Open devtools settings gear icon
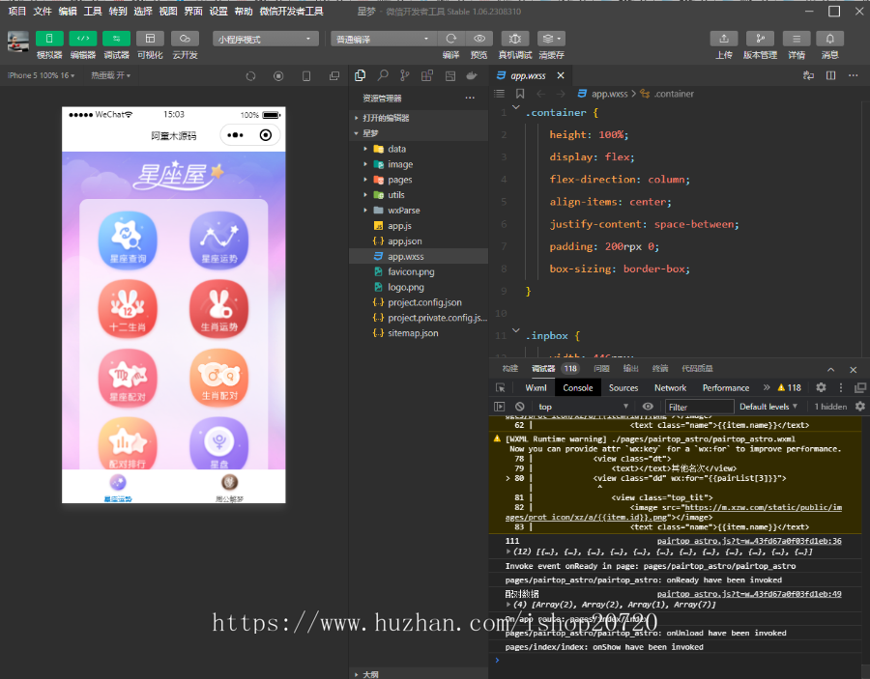870x679 pixels. point(821,387)
